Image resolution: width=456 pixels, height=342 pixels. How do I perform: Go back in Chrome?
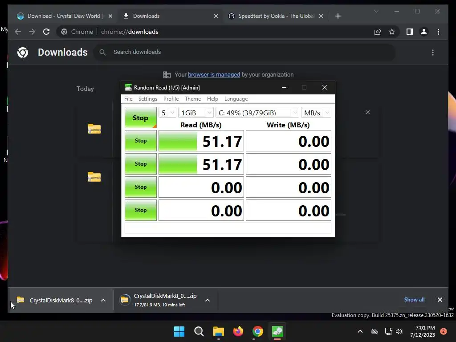point(18,32)
